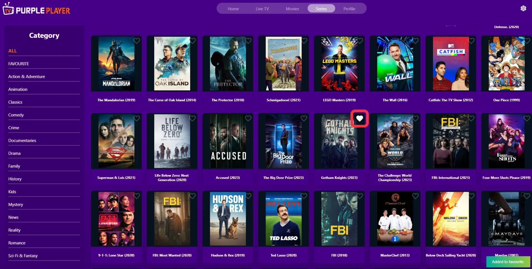
Task: Mark The Wall as favourite heart
Action: [415, 41]
